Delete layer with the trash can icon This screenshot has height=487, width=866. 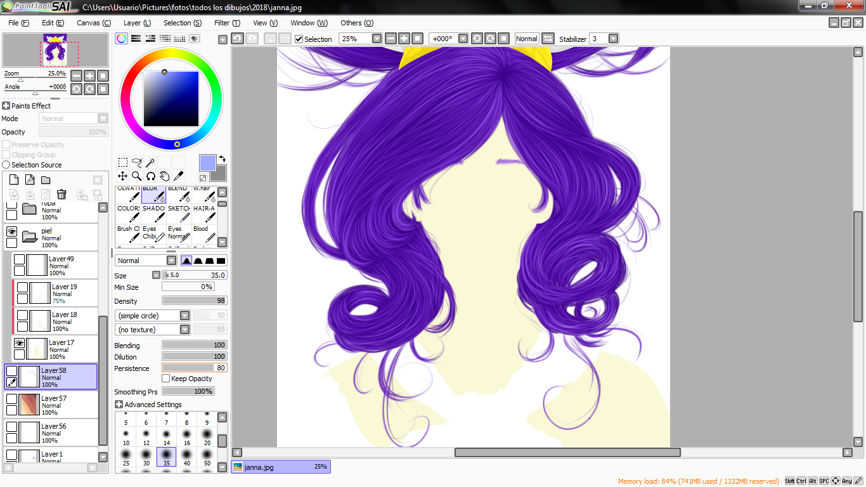(61, 195)
